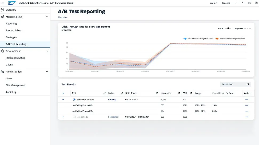259x145 pixels.
Task: Go to Audit Logs
Action: tap(12, 92)
